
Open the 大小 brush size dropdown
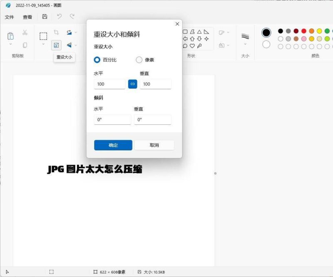pyautogui.click(x=245, y=44)
